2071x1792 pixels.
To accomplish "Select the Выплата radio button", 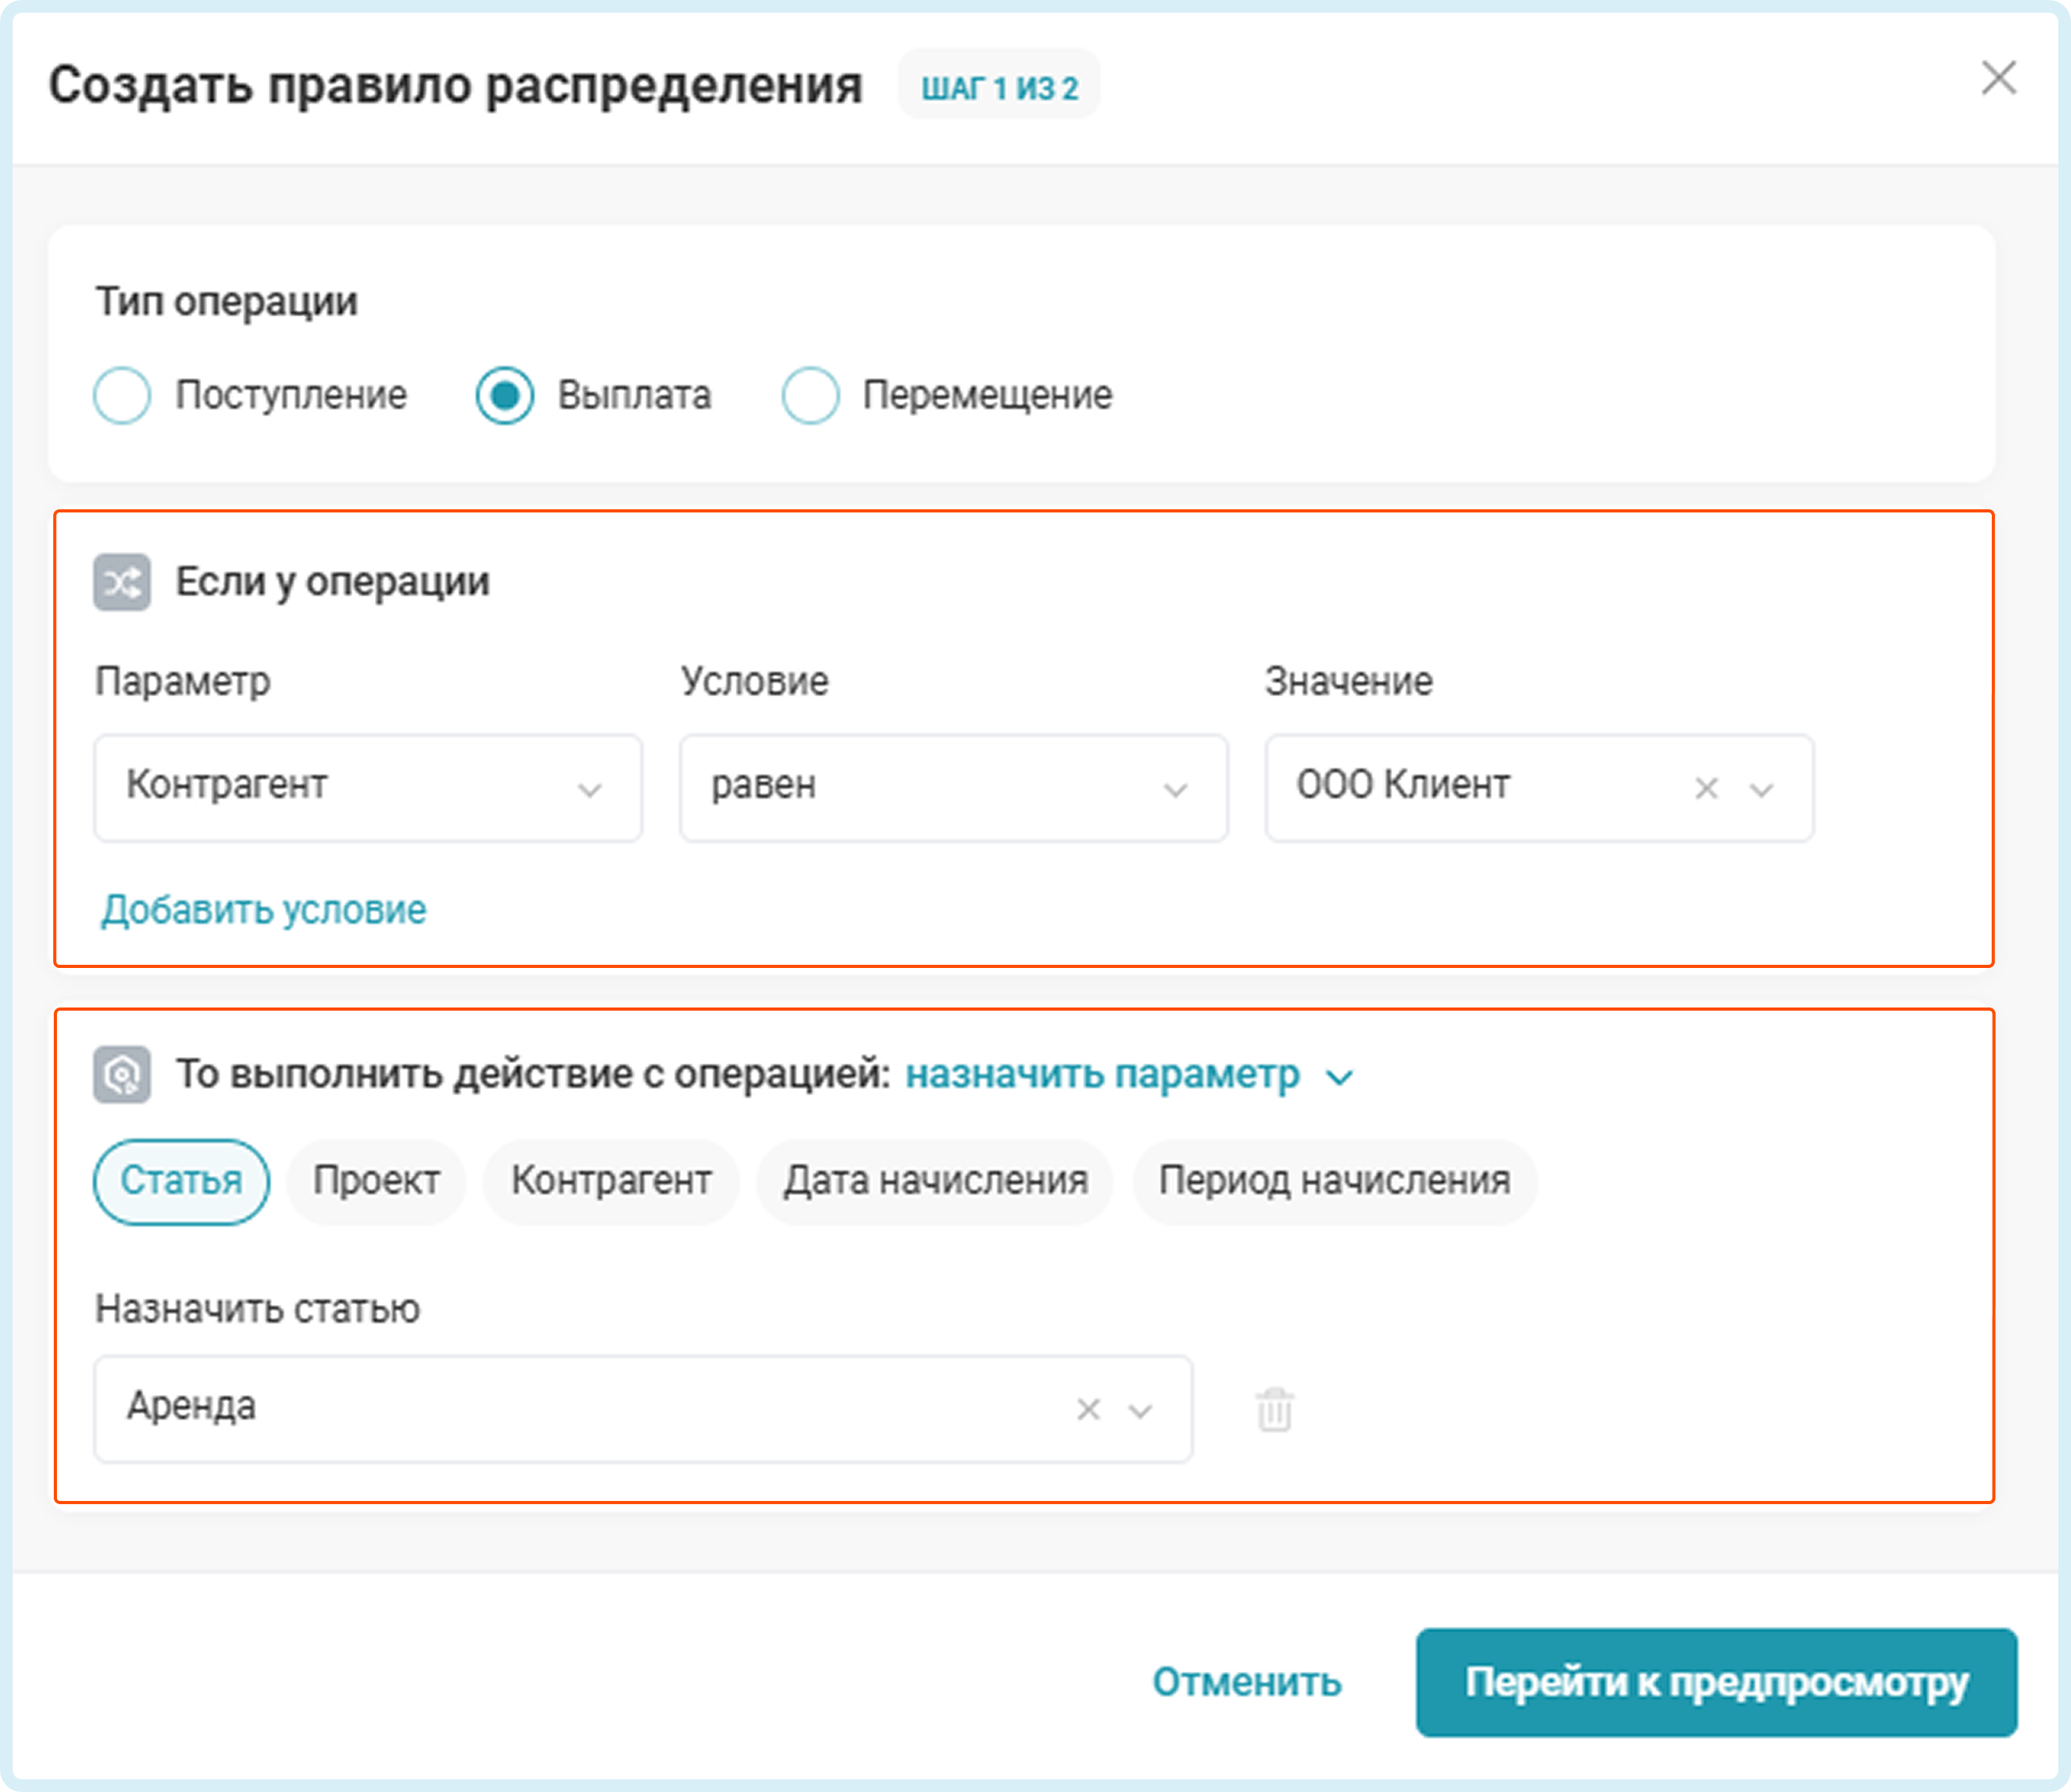I will [504, 395].
